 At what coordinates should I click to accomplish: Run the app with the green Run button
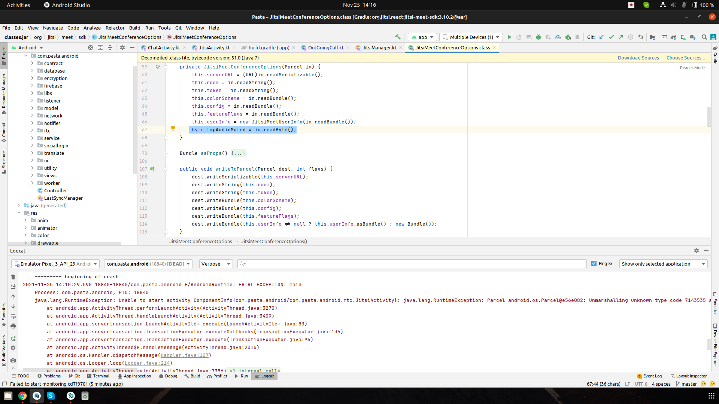pyautogui.click(x=509, y=37)
